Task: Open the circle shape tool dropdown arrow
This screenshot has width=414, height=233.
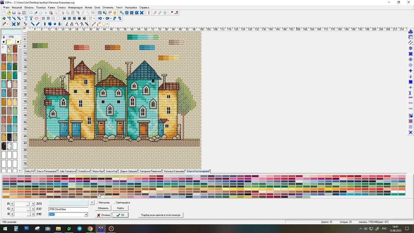Action: pyautogui.click(x=107, y=24)
